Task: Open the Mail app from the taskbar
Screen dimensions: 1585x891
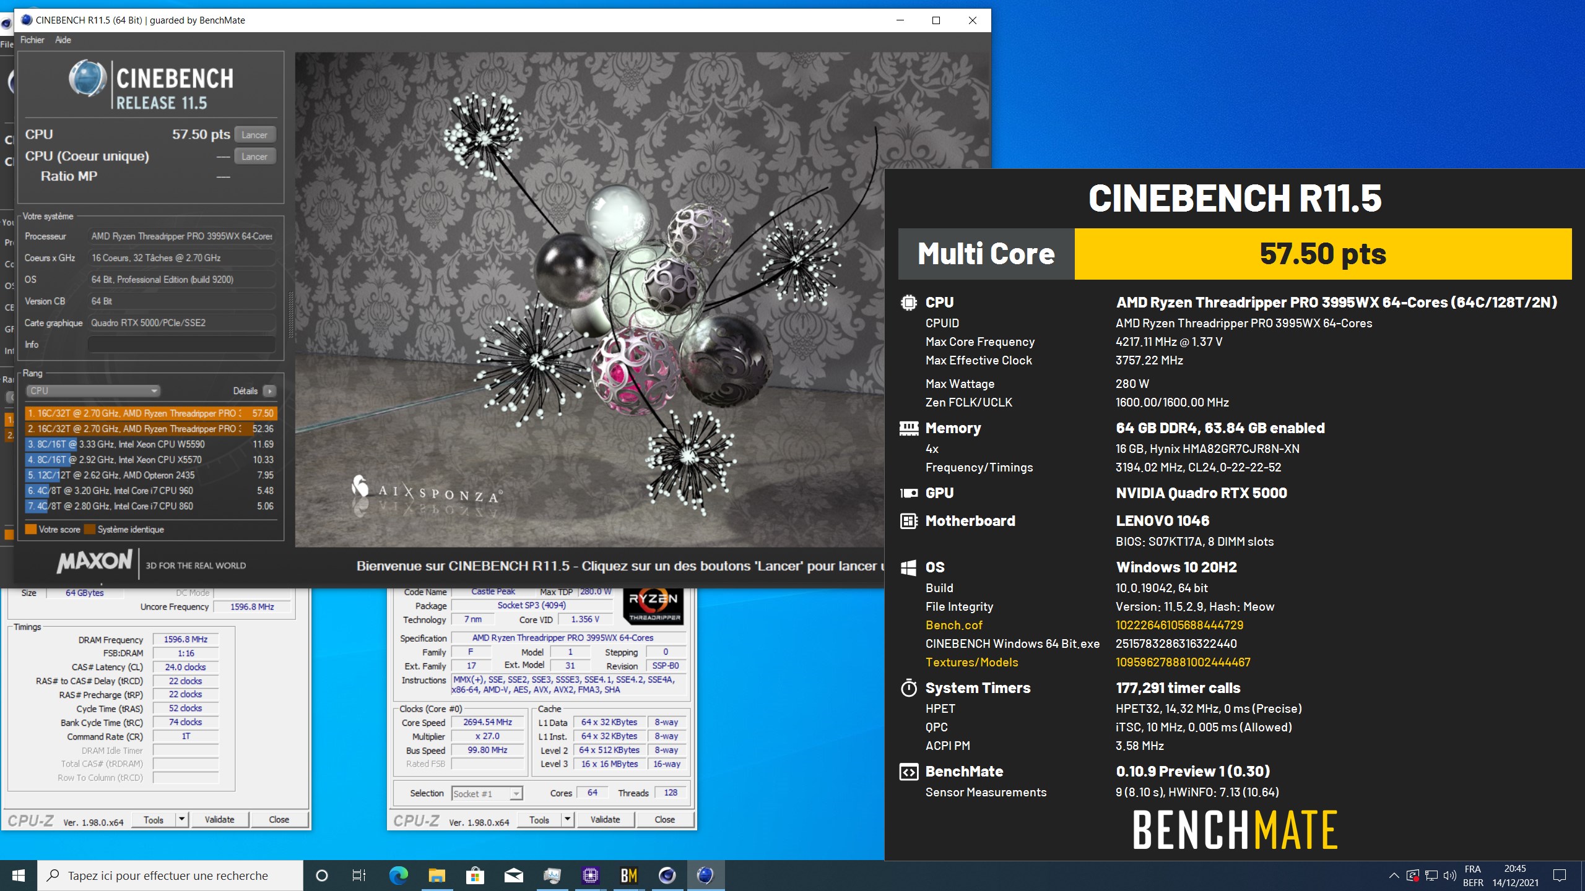Action: click(x=513, y=876)
